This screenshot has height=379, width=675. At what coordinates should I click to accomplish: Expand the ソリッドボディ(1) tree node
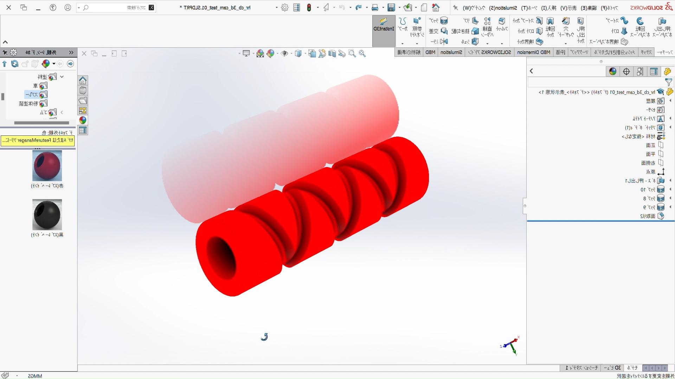[x=670, y=127]
